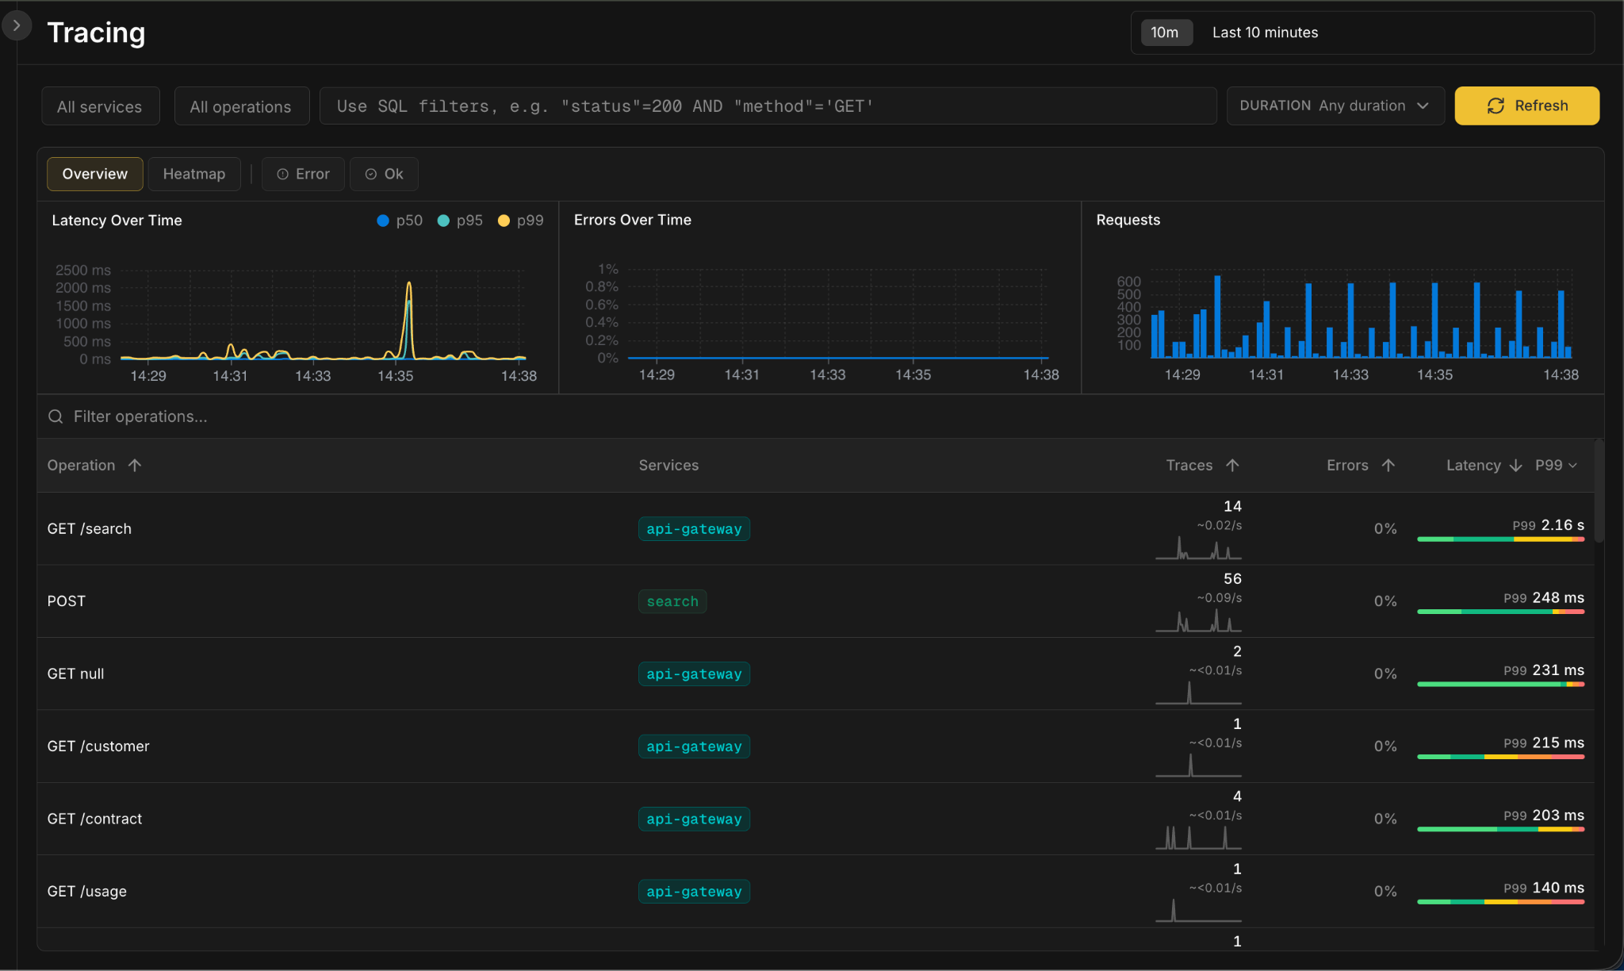Open the All operations selector

[x=241, y=106]
